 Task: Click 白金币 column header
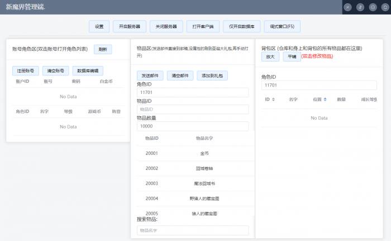pos(106,82)
